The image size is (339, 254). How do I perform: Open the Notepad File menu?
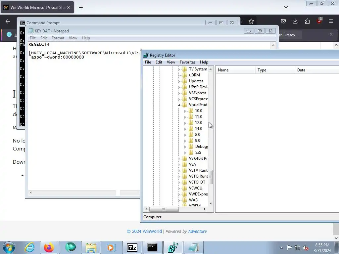point(33,38)
